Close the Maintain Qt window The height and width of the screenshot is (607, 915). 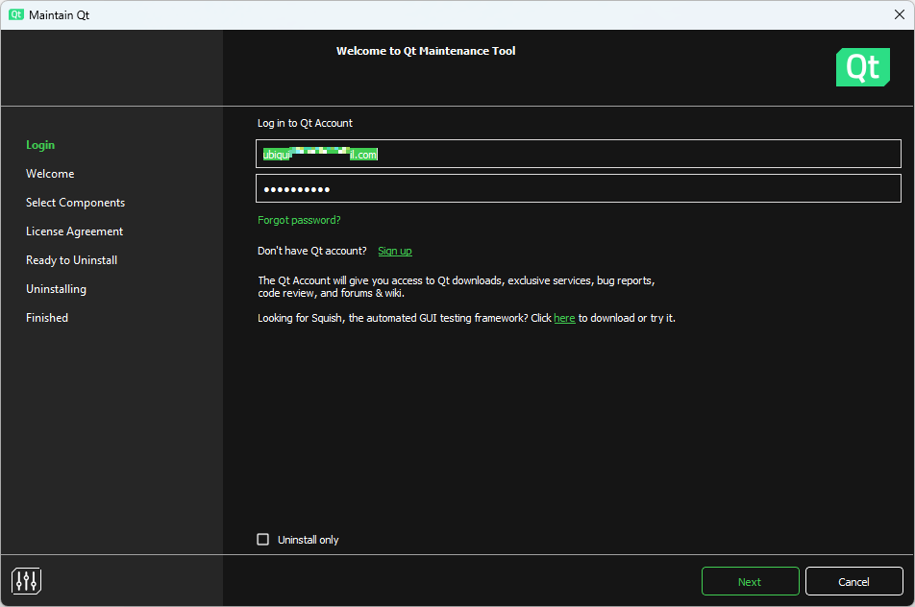[x=900, y=14]
